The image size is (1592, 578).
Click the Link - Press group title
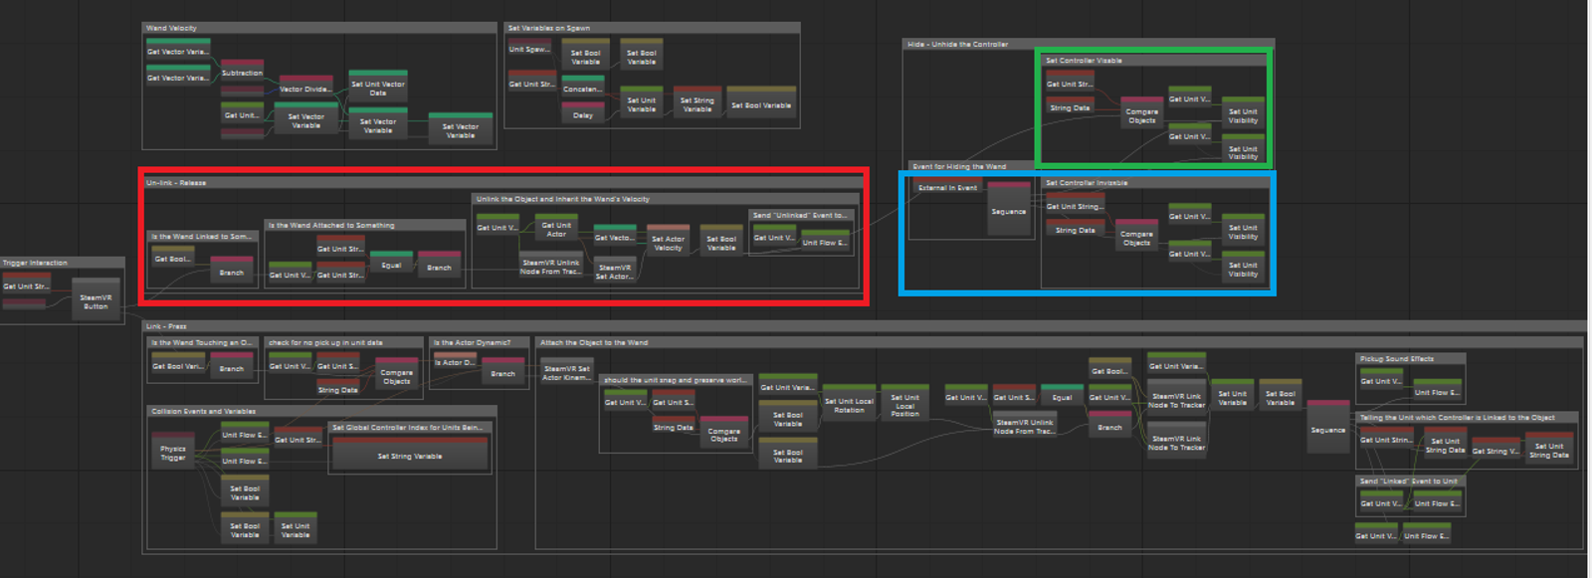tap(166, 325)
